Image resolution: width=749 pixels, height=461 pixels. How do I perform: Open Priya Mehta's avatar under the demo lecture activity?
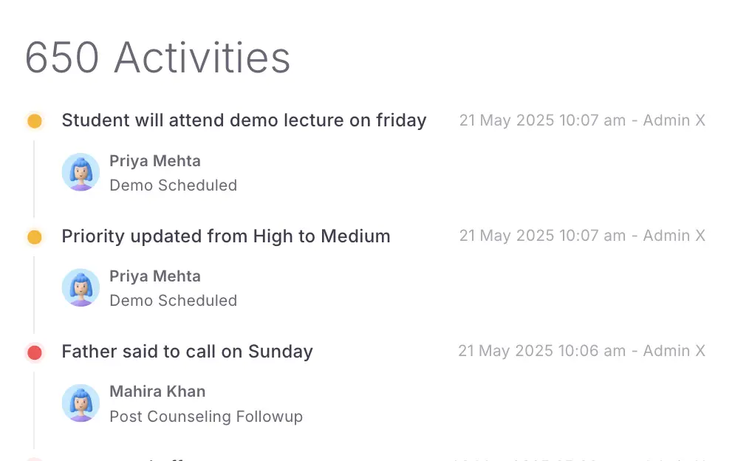coord(81,172)
